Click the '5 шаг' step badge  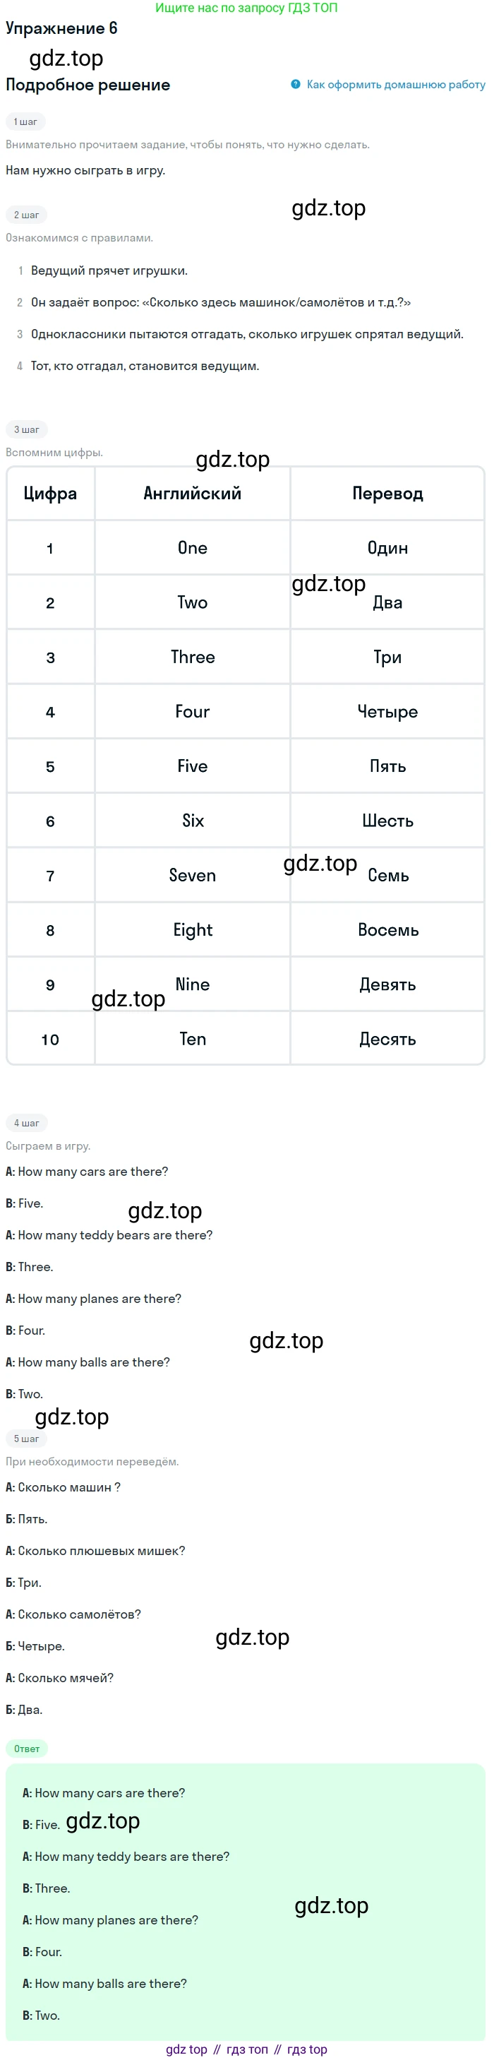(26, 1439)
